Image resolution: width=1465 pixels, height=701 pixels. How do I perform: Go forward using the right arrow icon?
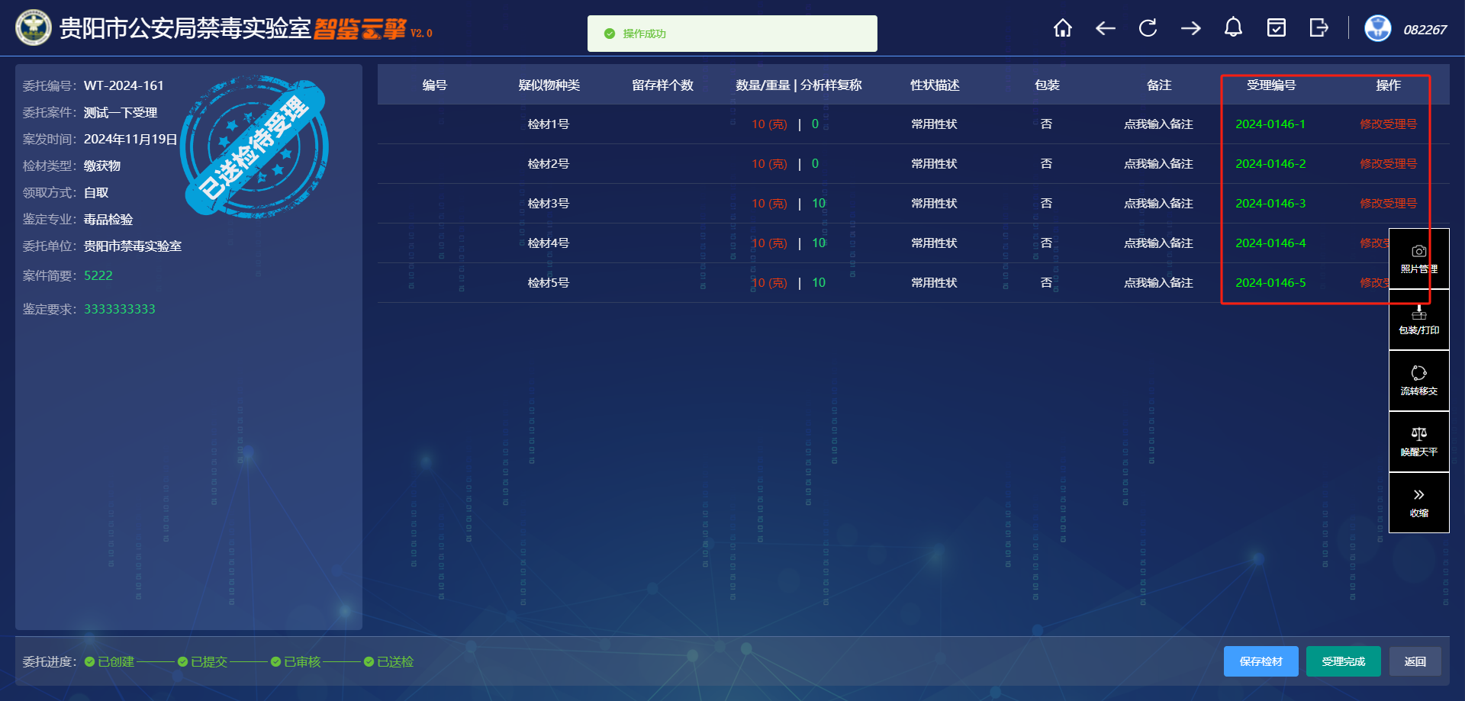tap(1190, 29)
